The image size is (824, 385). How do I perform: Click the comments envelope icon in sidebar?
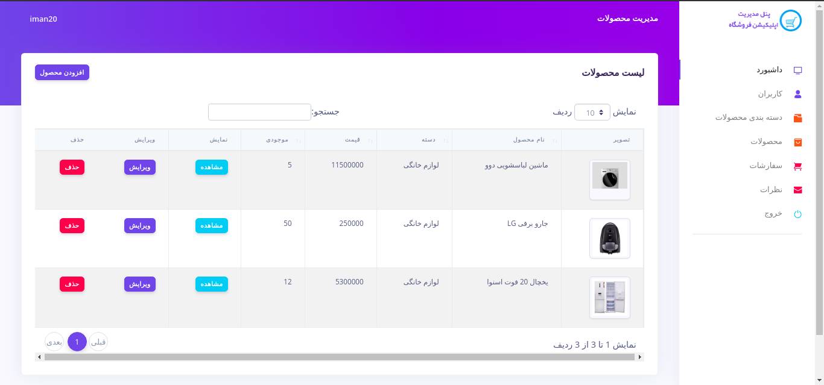click(797, 190)
